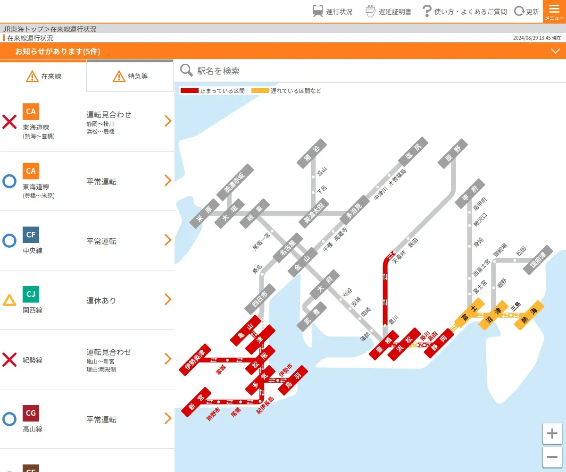Select 亀山 station on the map
566x472 pixels.
[x=245, y=331]
